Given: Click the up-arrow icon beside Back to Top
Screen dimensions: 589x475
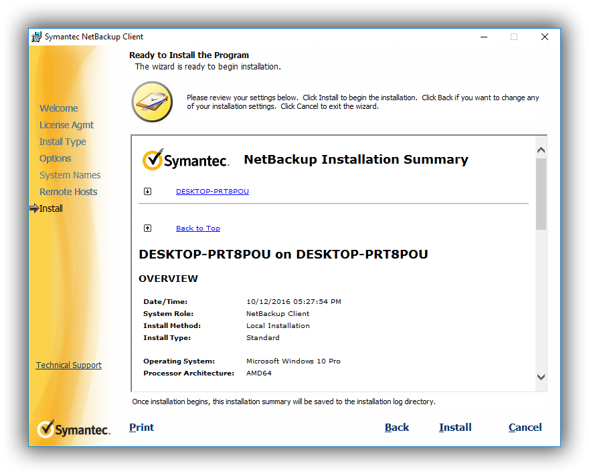Looking at the screenshot, I should 148,228.
